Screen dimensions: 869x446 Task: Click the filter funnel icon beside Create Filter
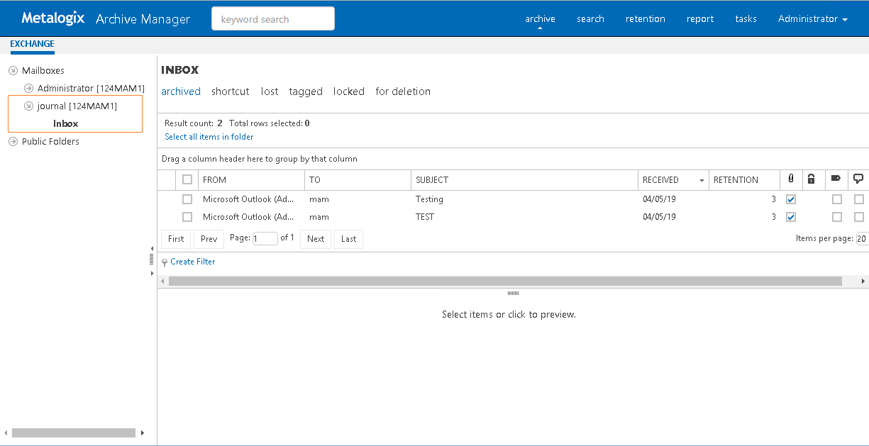click(164, 262)
